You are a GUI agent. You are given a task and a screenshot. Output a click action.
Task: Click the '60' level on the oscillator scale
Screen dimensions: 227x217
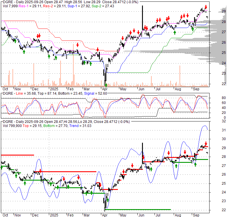coord(224,103)
